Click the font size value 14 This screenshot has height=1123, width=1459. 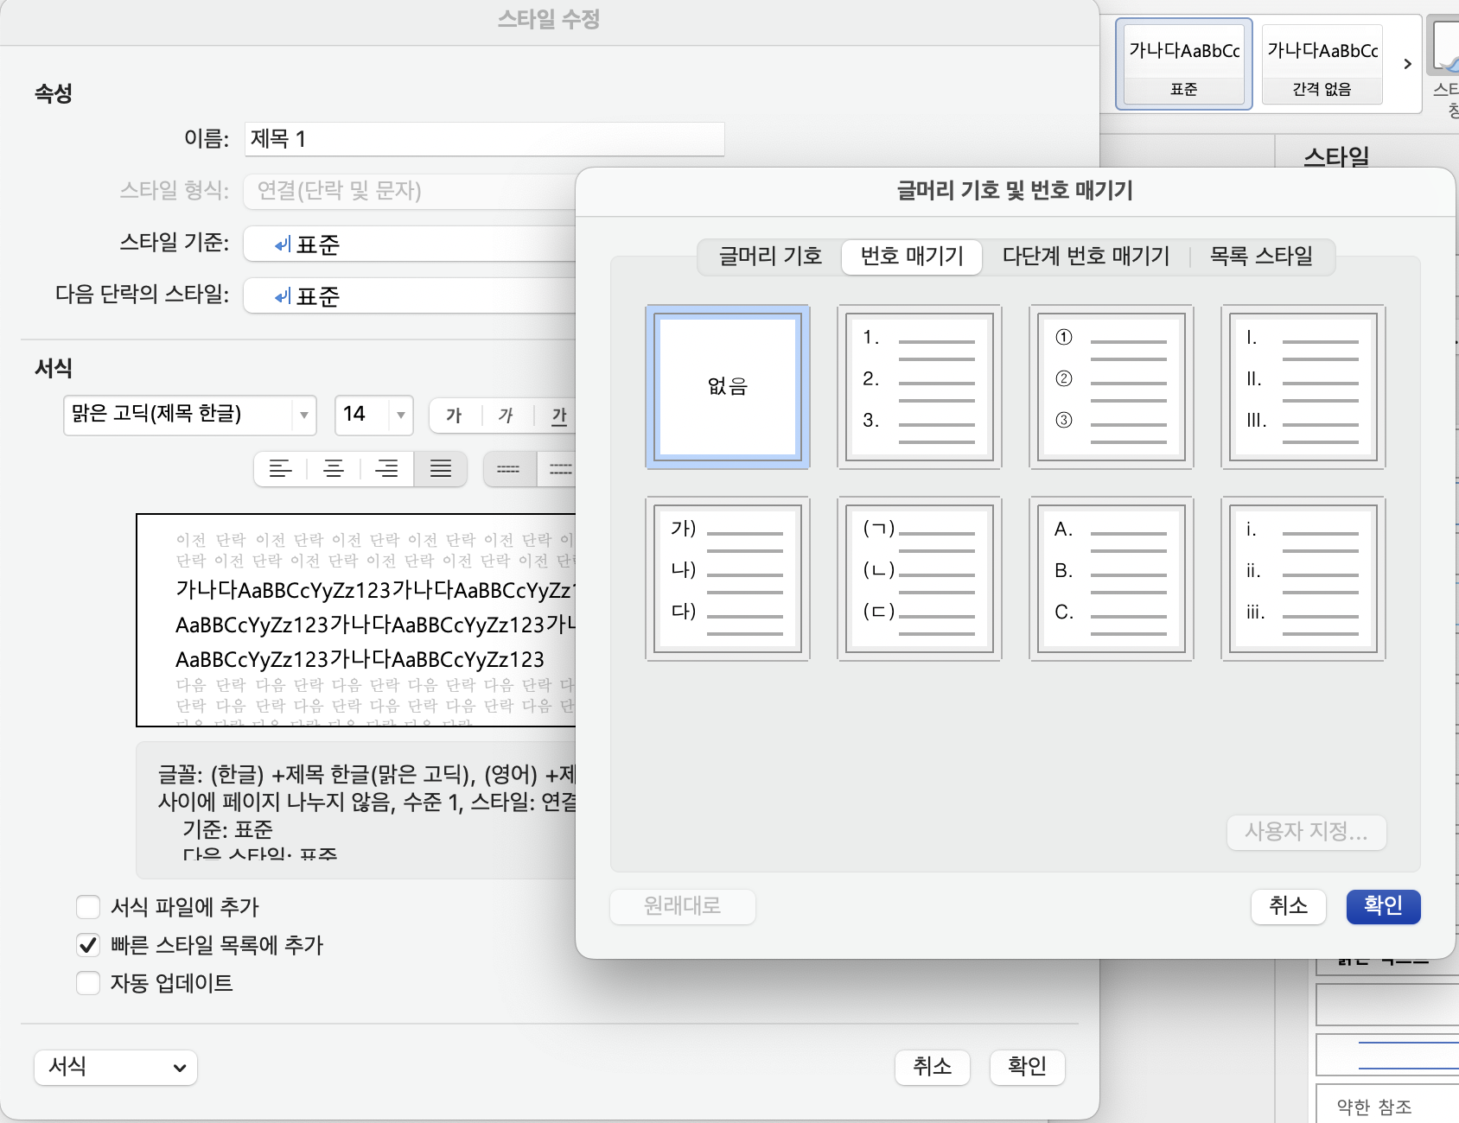363,416
